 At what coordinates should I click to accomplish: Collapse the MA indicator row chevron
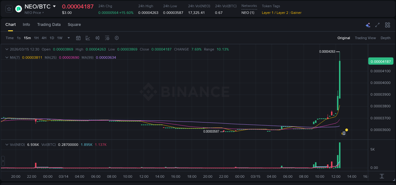click(6, 58)
